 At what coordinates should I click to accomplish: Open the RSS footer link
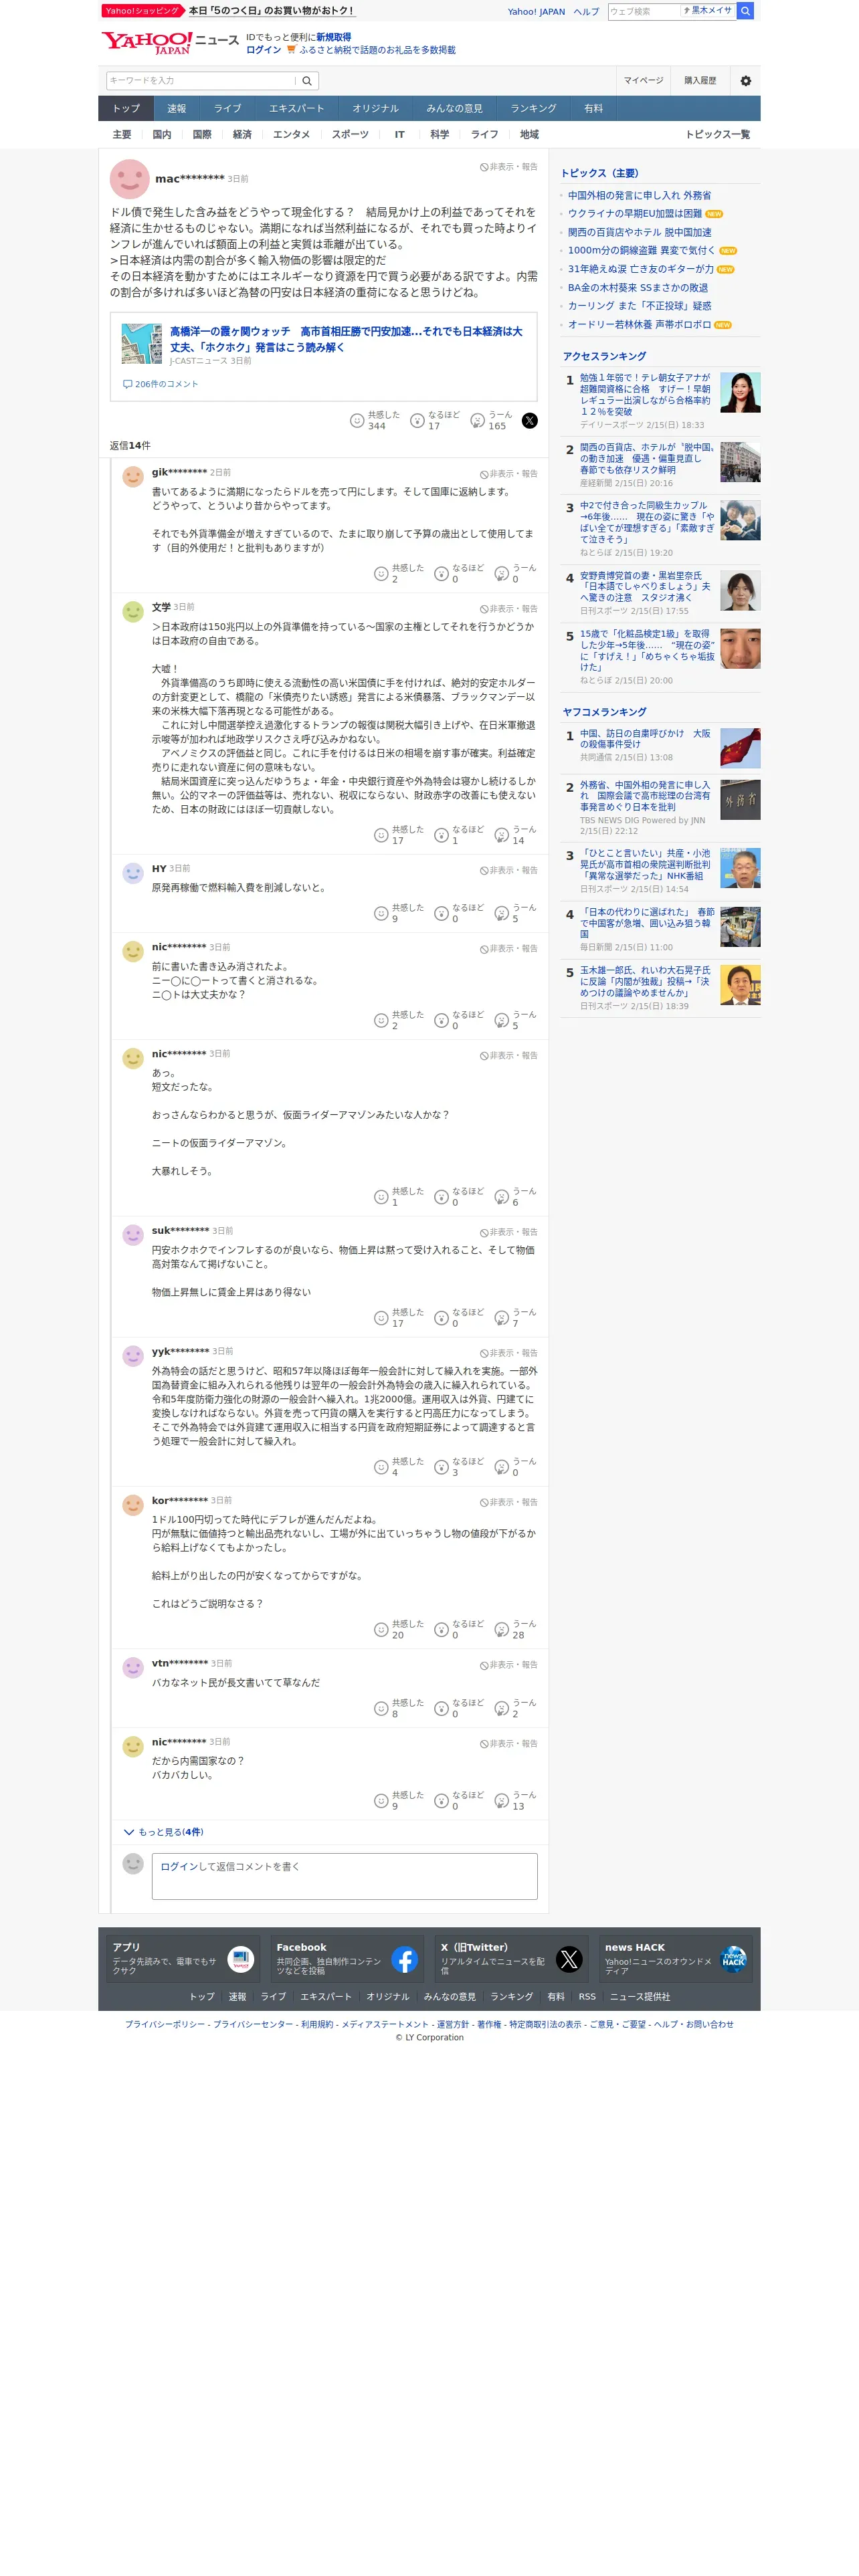587,1997
